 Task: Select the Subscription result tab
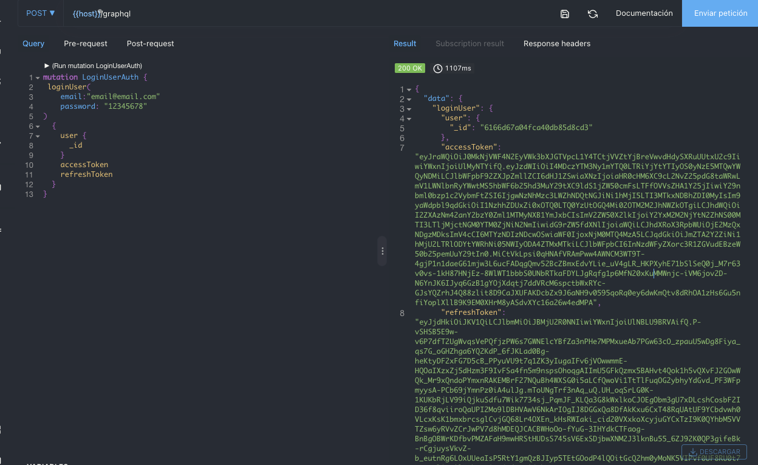click(x=469, y=43)
